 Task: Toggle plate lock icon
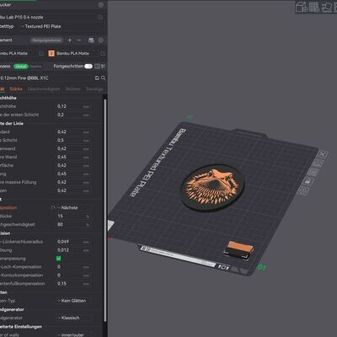click(x=308, y=181)
